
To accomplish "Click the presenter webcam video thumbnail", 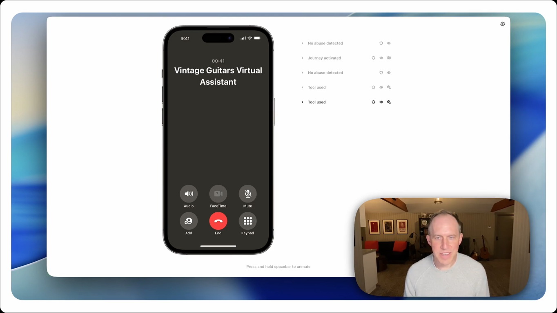I will click(441, 247).
